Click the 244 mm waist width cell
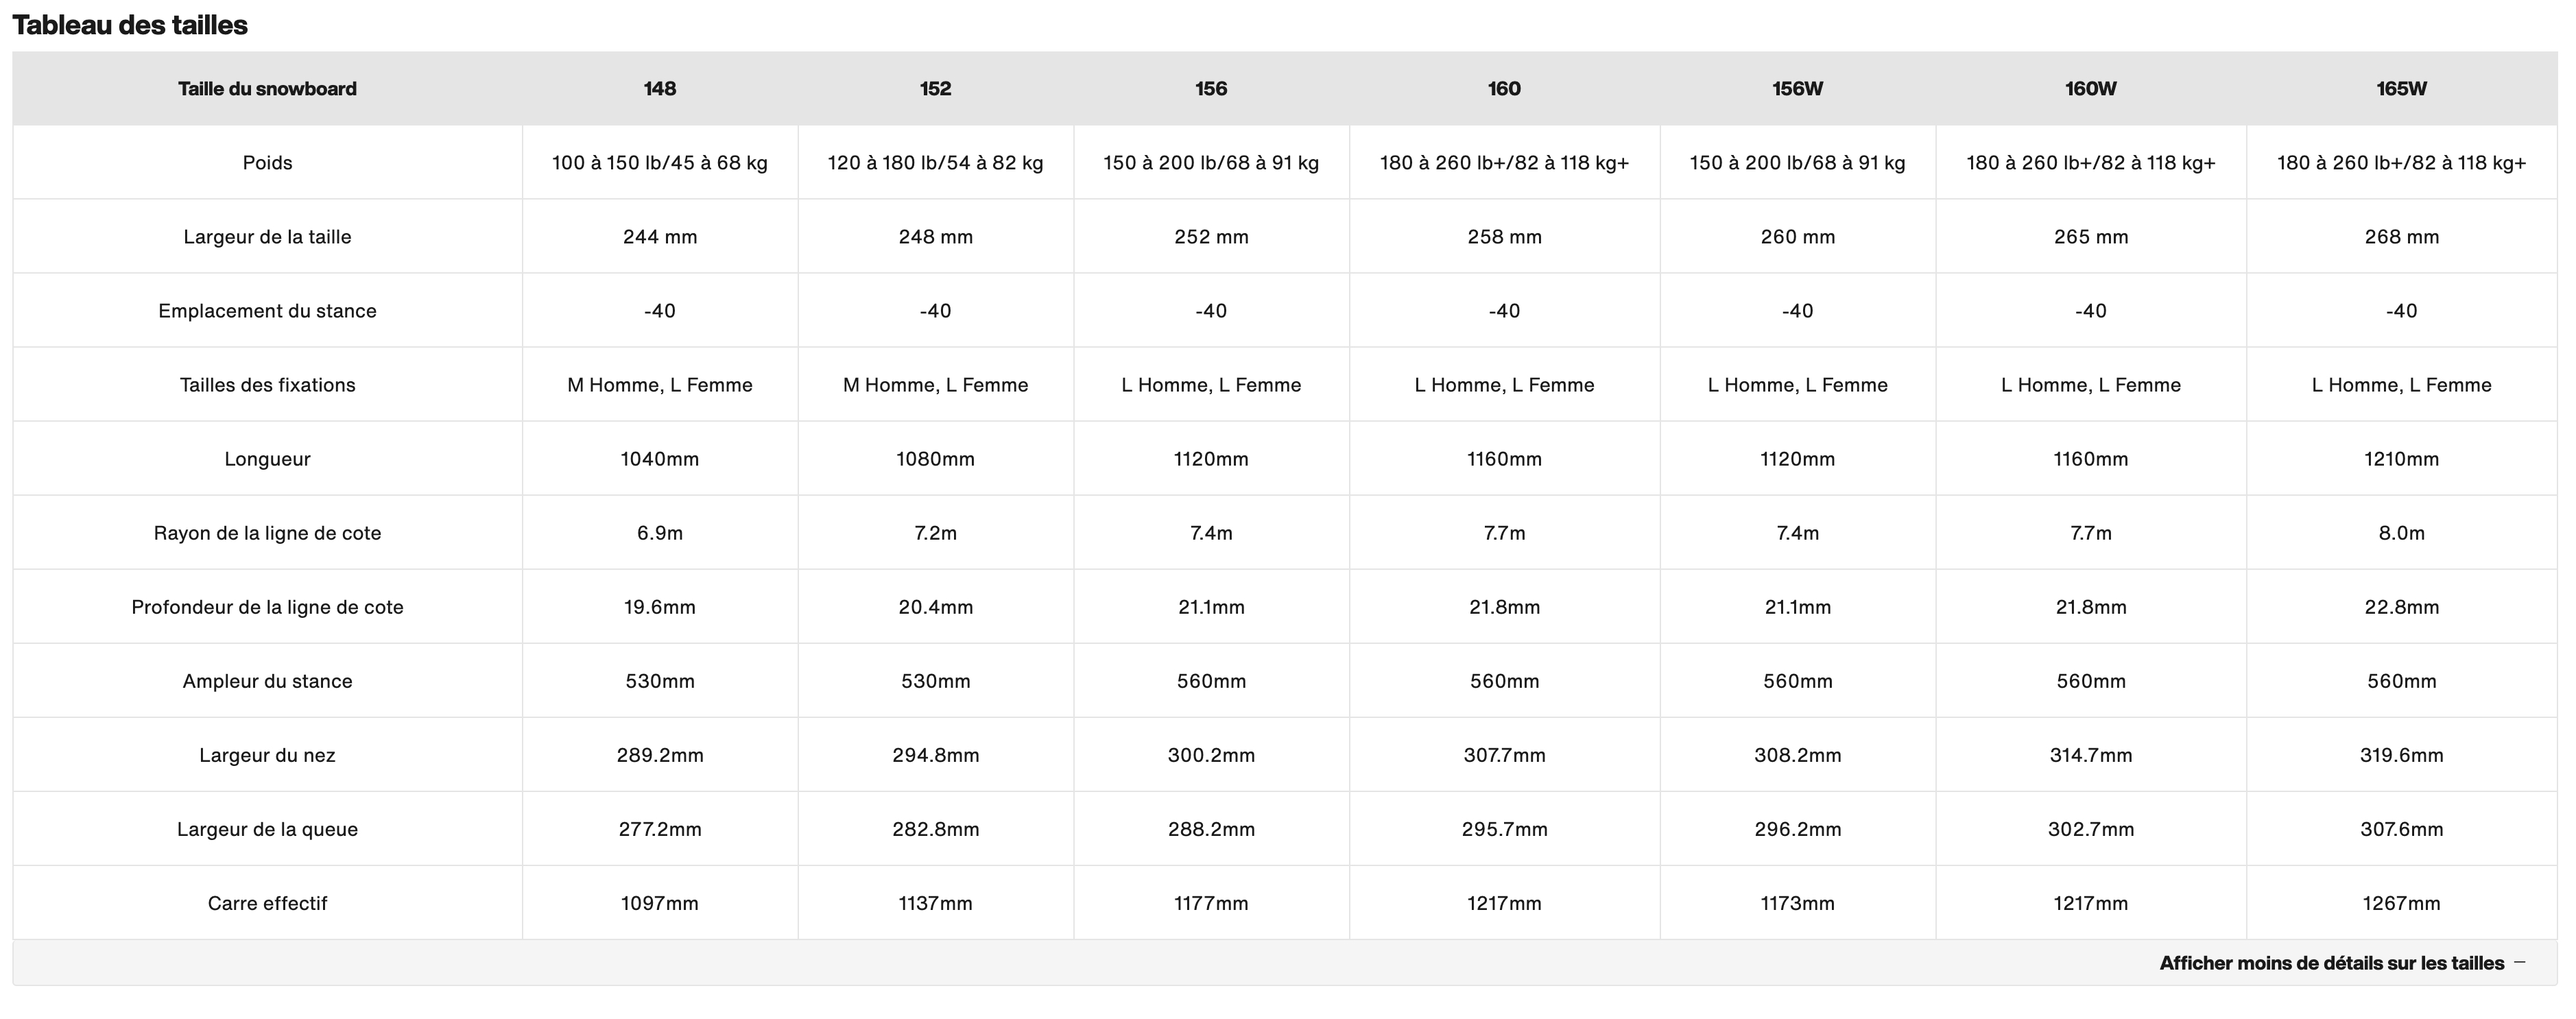The height and width of the screenshot is (1019, 2576). 660,237
